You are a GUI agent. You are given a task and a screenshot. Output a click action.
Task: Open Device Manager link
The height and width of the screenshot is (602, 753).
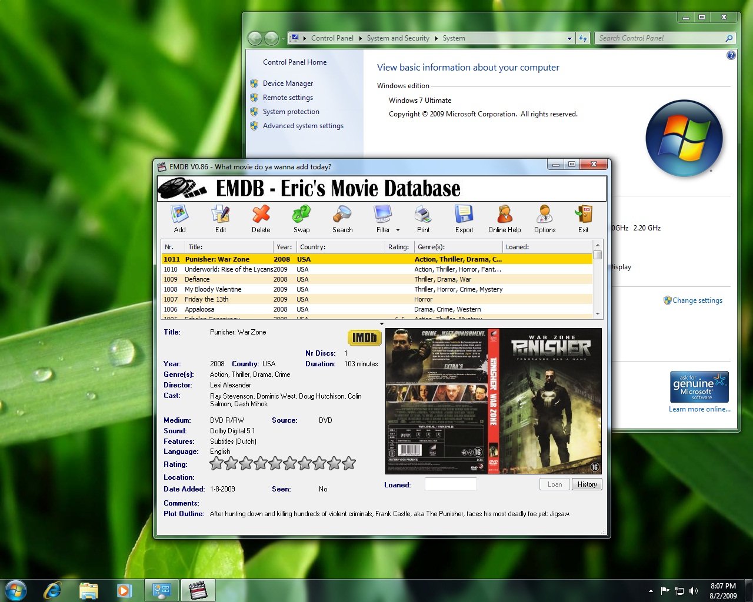288,83
